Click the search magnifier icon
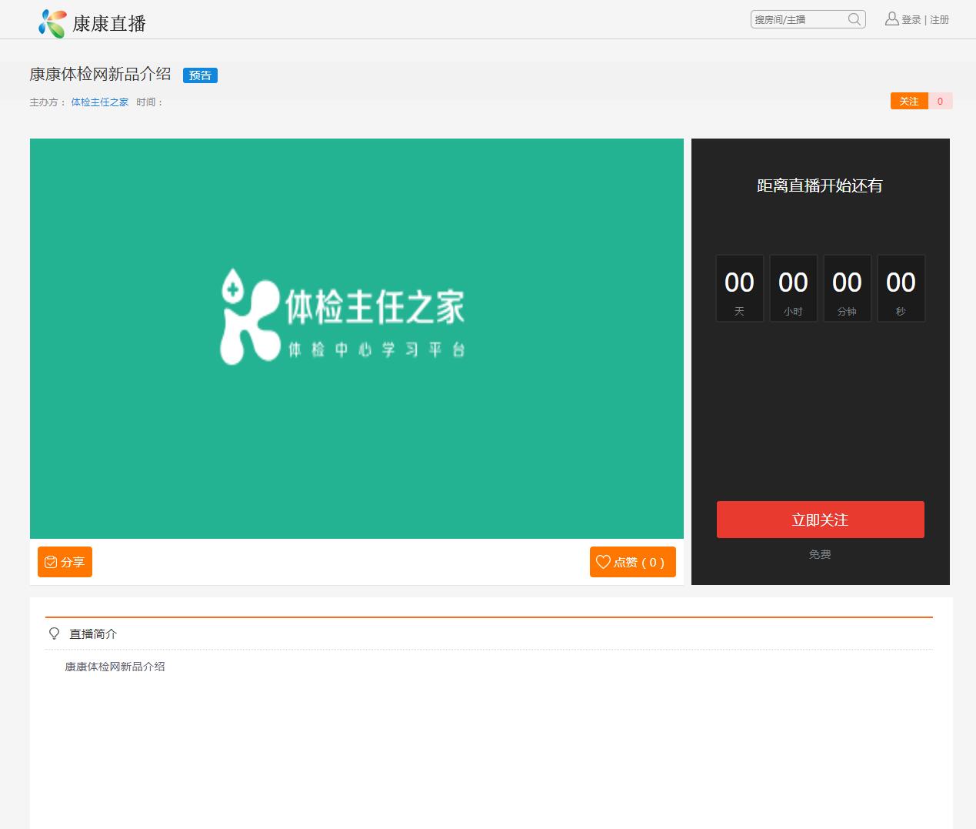 coord(854,19)
